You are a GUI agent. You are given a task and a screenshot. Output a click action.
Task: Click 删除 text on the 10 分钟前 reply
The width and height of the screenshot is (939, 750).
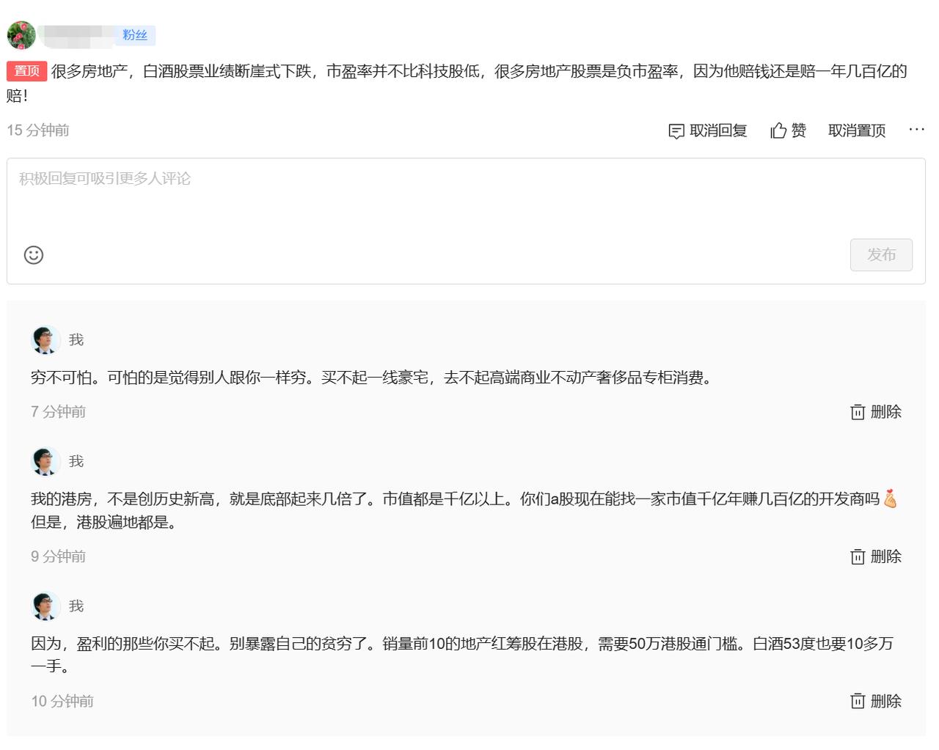pos(886,701)
